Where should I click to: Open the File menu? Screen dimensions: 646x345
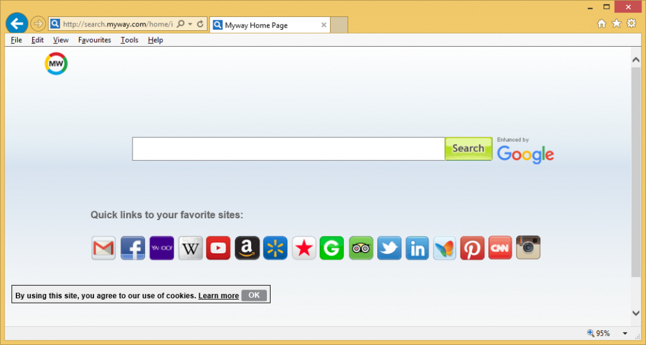click(x=16, y=40)
